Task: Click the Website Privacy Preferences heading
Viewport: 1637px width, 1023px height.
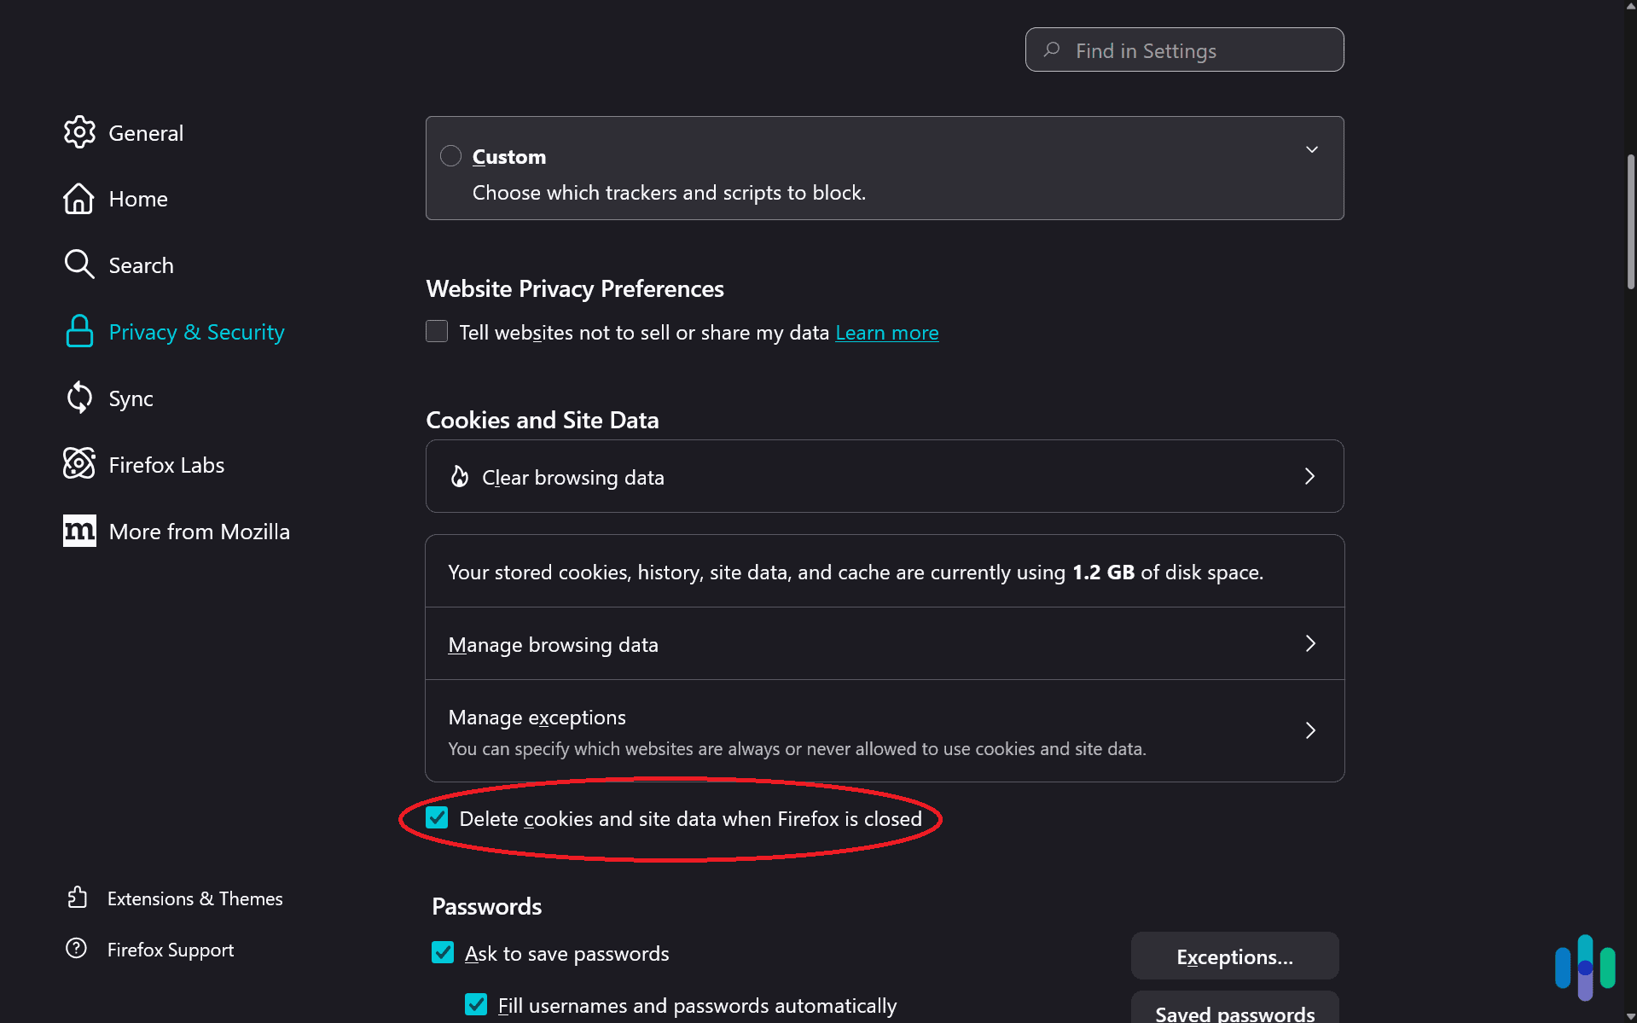Action: click(575, 288)
